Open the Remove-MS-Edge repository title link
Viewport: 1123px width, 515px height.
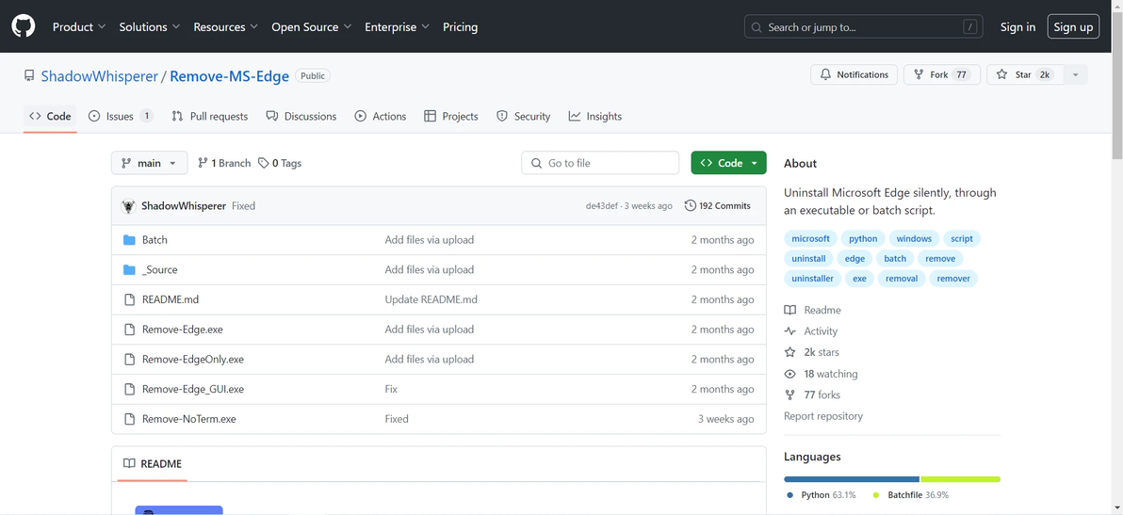(x=229, y=76)
